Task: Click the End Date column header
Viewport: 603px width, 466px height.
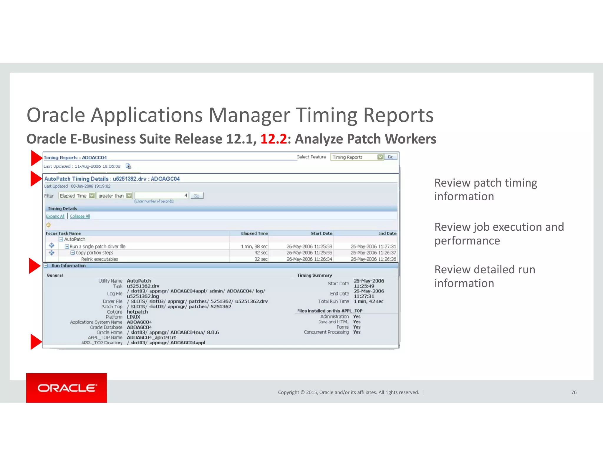Action: pyautogui.click(x=387, y=233)
